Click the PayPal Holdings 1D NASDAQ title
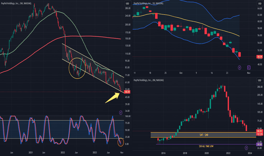Viewport: 264px width, 156px height. pos(148,3)
